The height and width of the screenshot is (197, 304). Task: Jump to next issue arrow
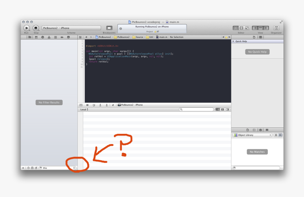(x=229, y=37)
